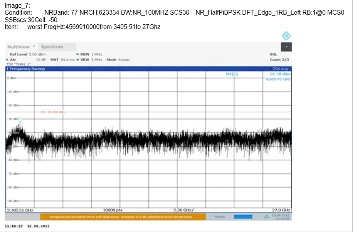353x232 pixels.
Task: Click the VBW 3 MHz setting
Action: 91,60
